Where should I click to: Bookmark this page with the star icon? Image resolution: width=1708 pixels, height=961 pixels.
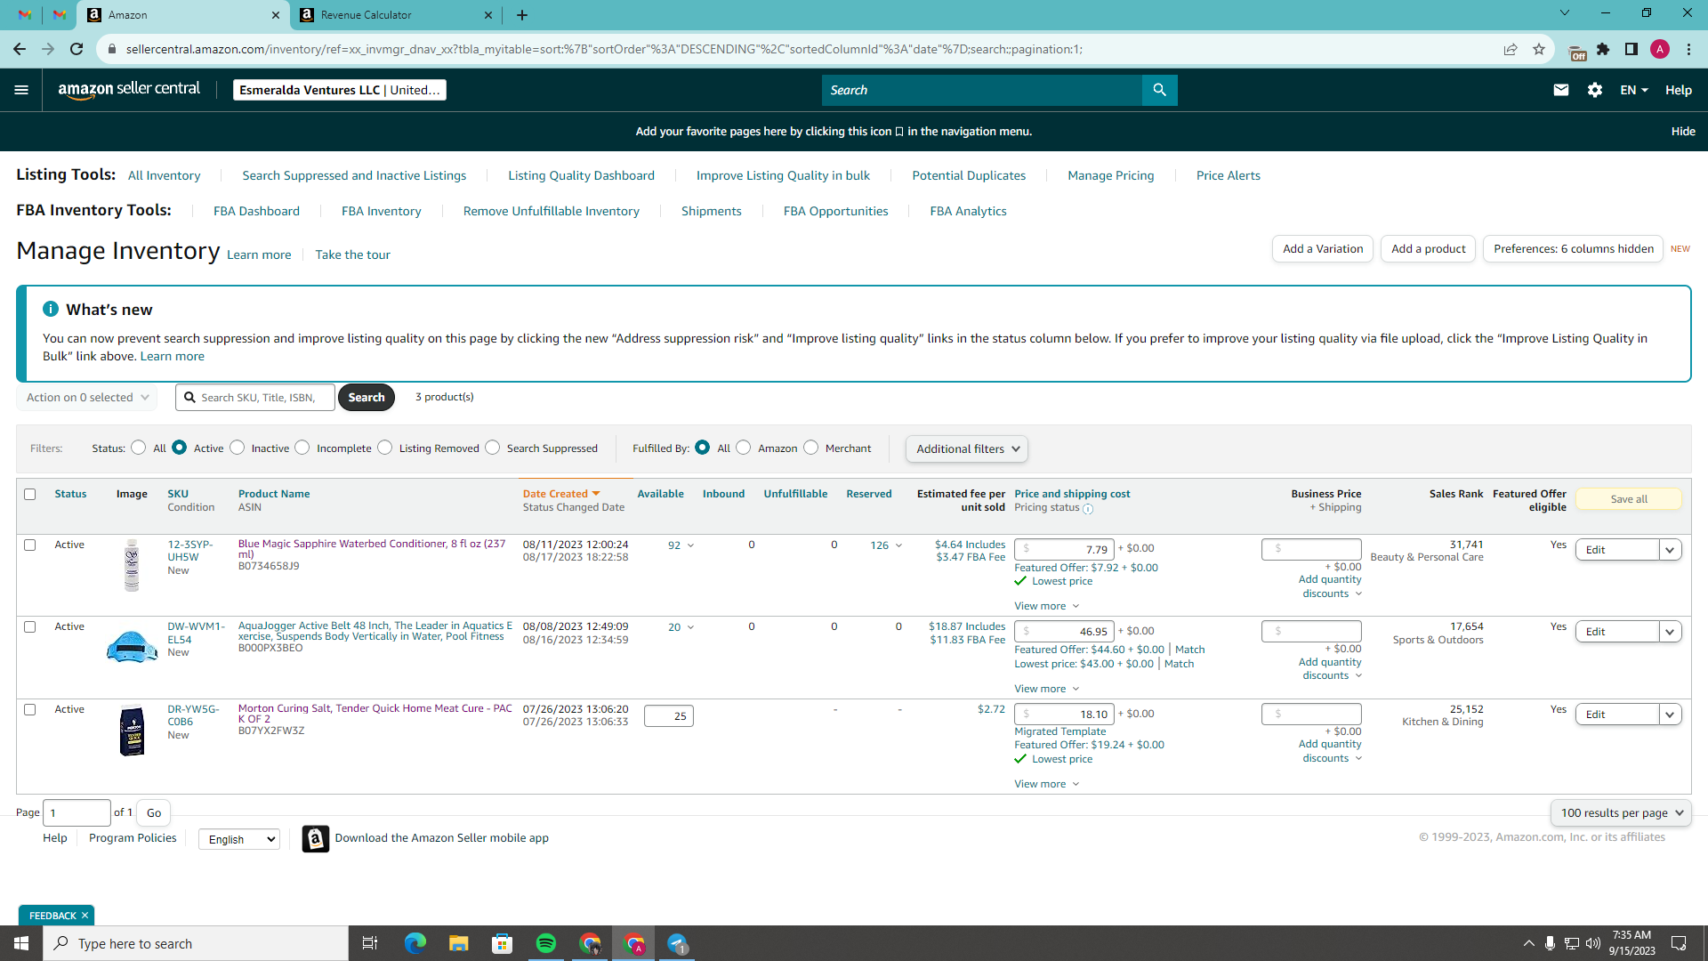pyautogui.click(x=1539, y=49)
